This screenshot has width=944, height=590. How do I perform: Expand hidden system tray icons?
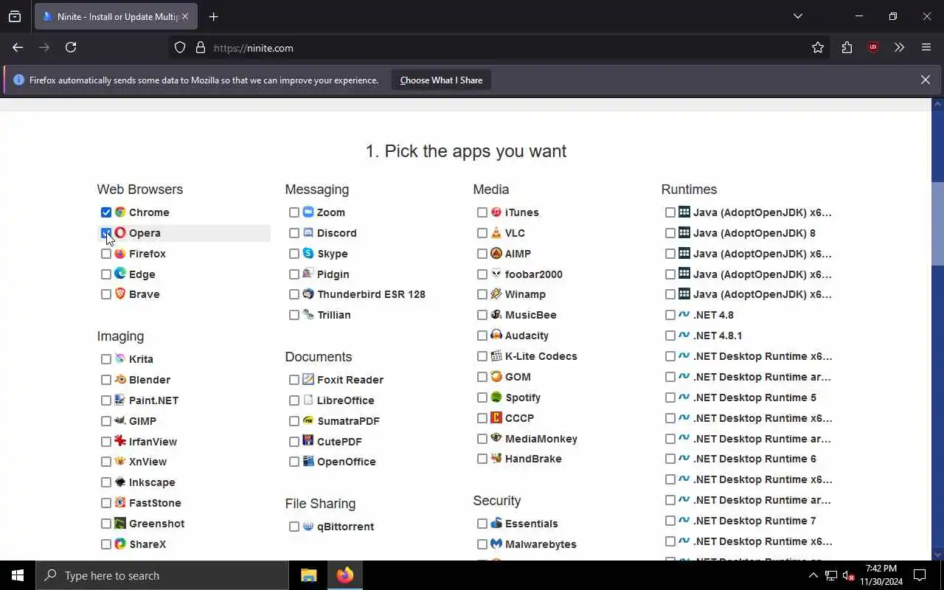(813, 575)
